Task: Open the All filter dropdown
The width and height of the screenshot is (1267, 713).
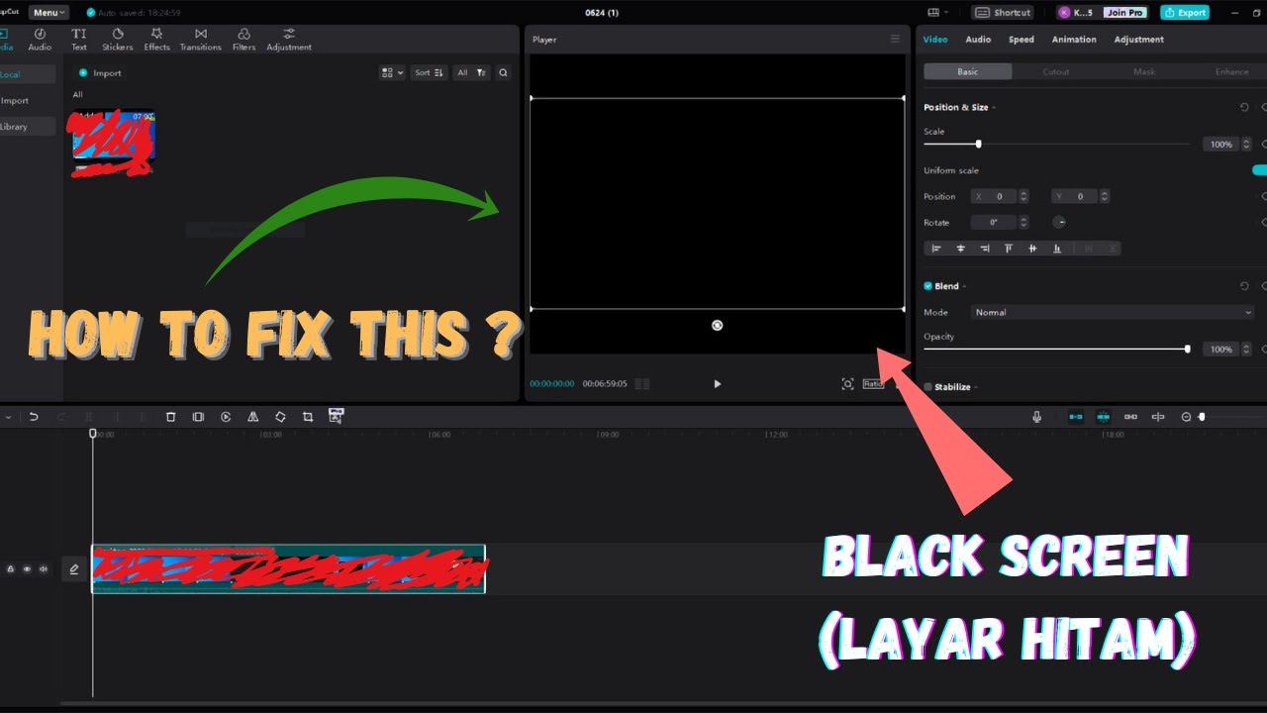Action: click(x=471, y=72)
